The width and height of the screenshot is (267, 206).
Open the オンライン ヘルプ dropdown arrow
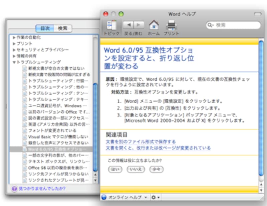[146, 197]
